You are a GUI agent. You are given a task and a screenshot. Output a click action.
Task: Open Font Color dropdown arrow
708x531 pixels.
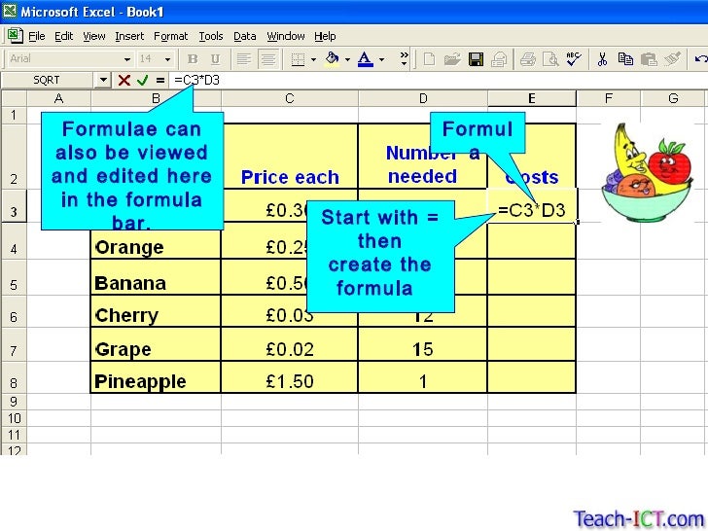381,59
